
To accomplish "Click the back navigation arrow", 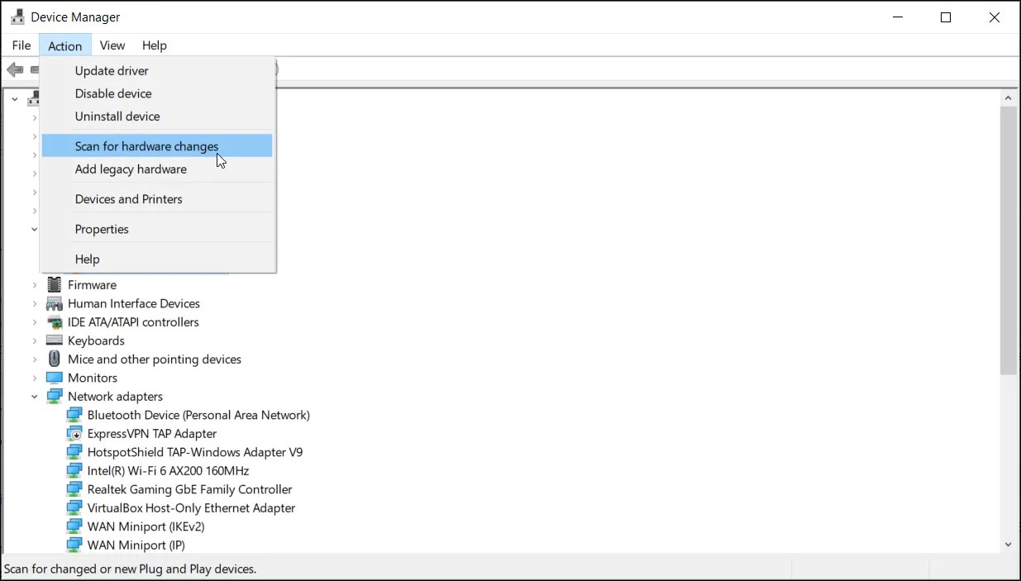I will (x=14, y=69).
